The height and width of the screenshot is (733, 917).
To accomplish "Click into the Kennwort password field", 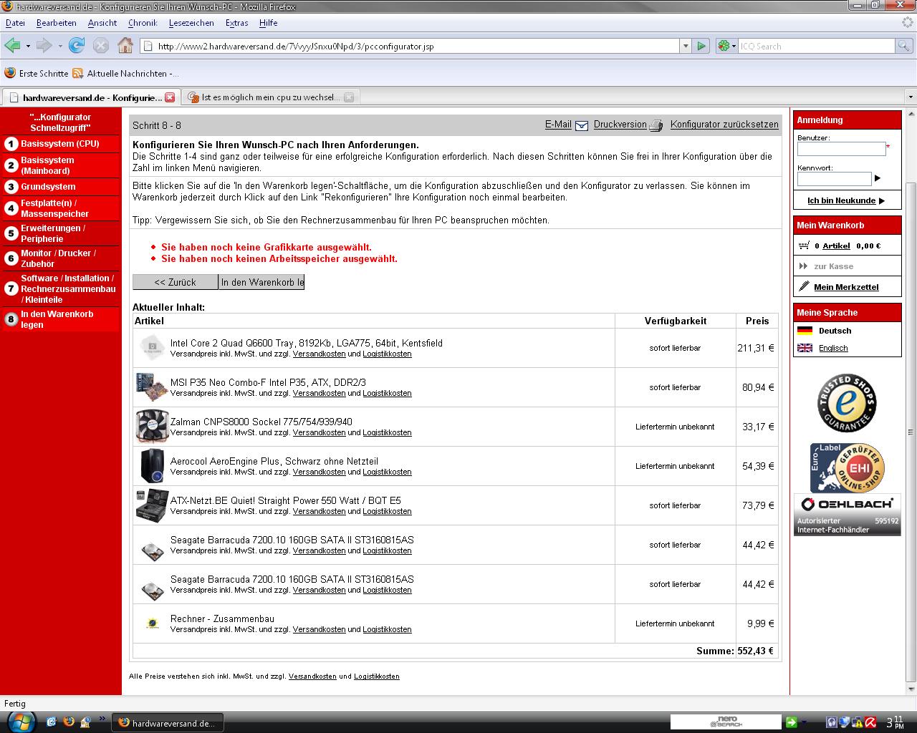I will 834,178.
